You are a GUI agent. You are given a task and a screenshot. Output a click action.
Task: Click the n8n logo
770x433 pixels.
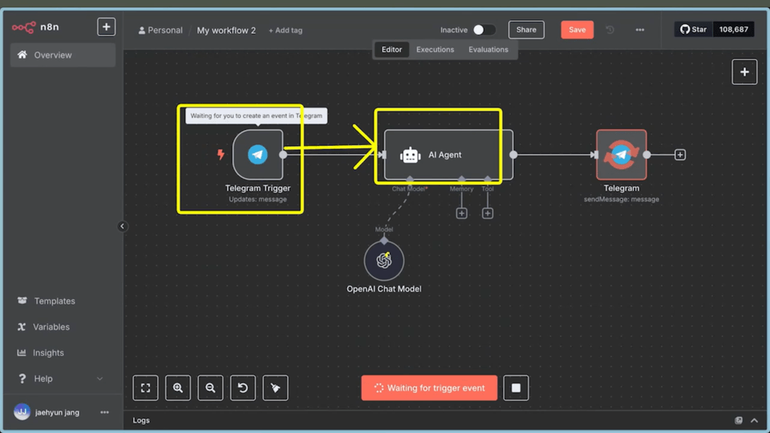35,27
